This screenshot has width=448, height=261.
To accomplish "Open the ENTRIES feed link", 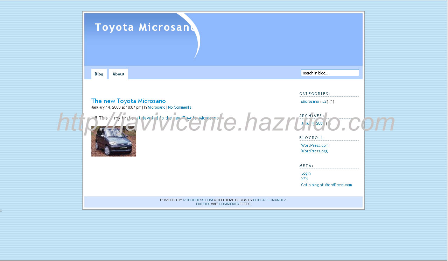I will click(x=203, y=204).
